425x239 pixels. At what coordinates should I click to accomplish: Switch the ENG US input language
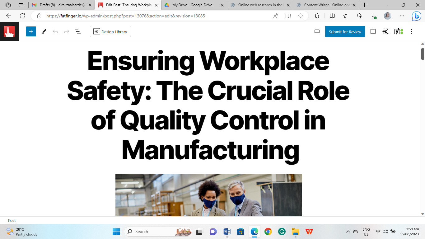click(x=366, y=232)
